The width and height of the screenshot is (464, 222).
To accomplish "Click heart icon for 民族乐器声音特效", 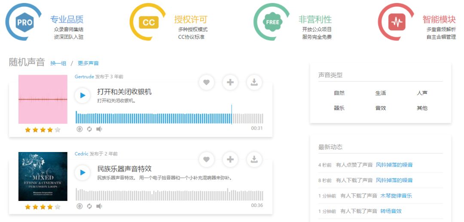I will coord(206,160).
